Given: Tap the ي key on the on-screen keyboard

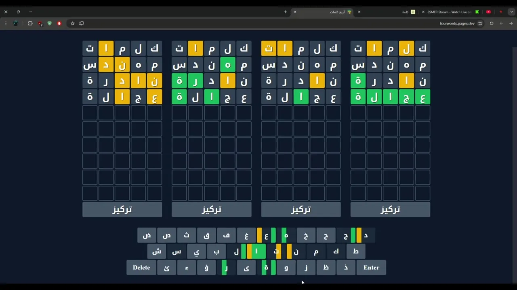Looking at the screenshot, I should pyautogui.click(x=196, y=252).
